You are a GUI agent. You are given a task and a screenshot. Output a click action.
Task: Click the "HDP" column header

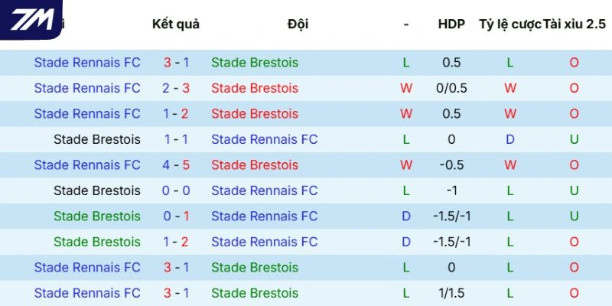coord(451,24)
